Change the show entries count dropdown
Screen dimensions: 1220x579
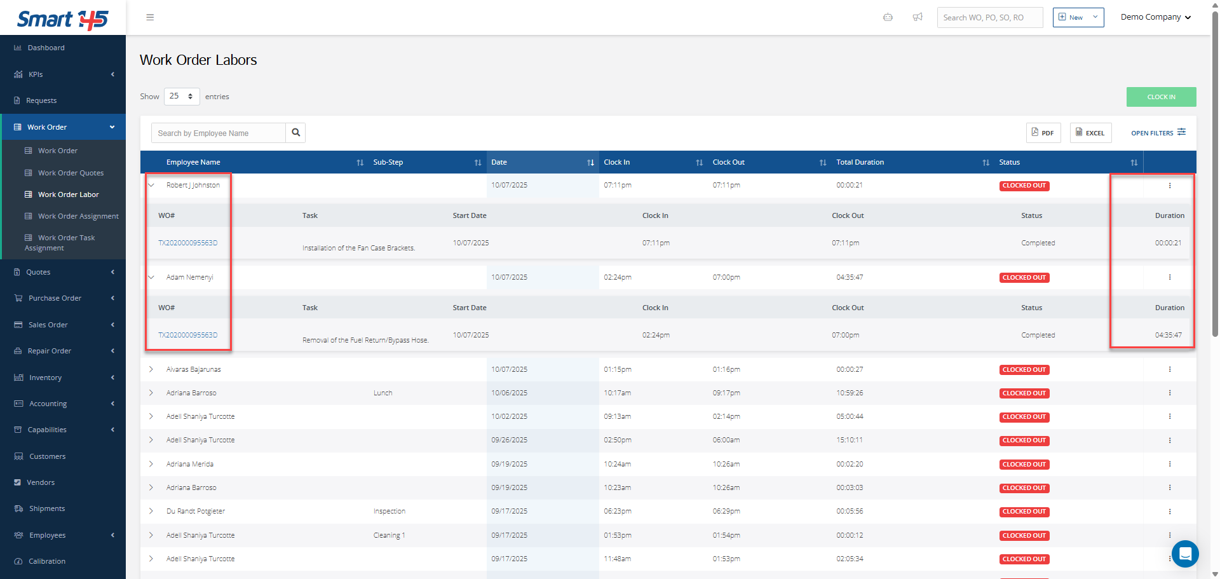click(182, 97)
